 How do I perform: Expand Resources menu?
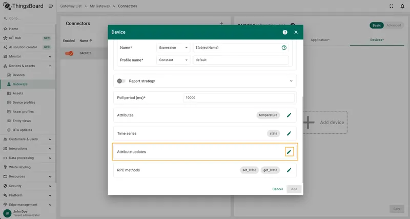tap(50, 176)
